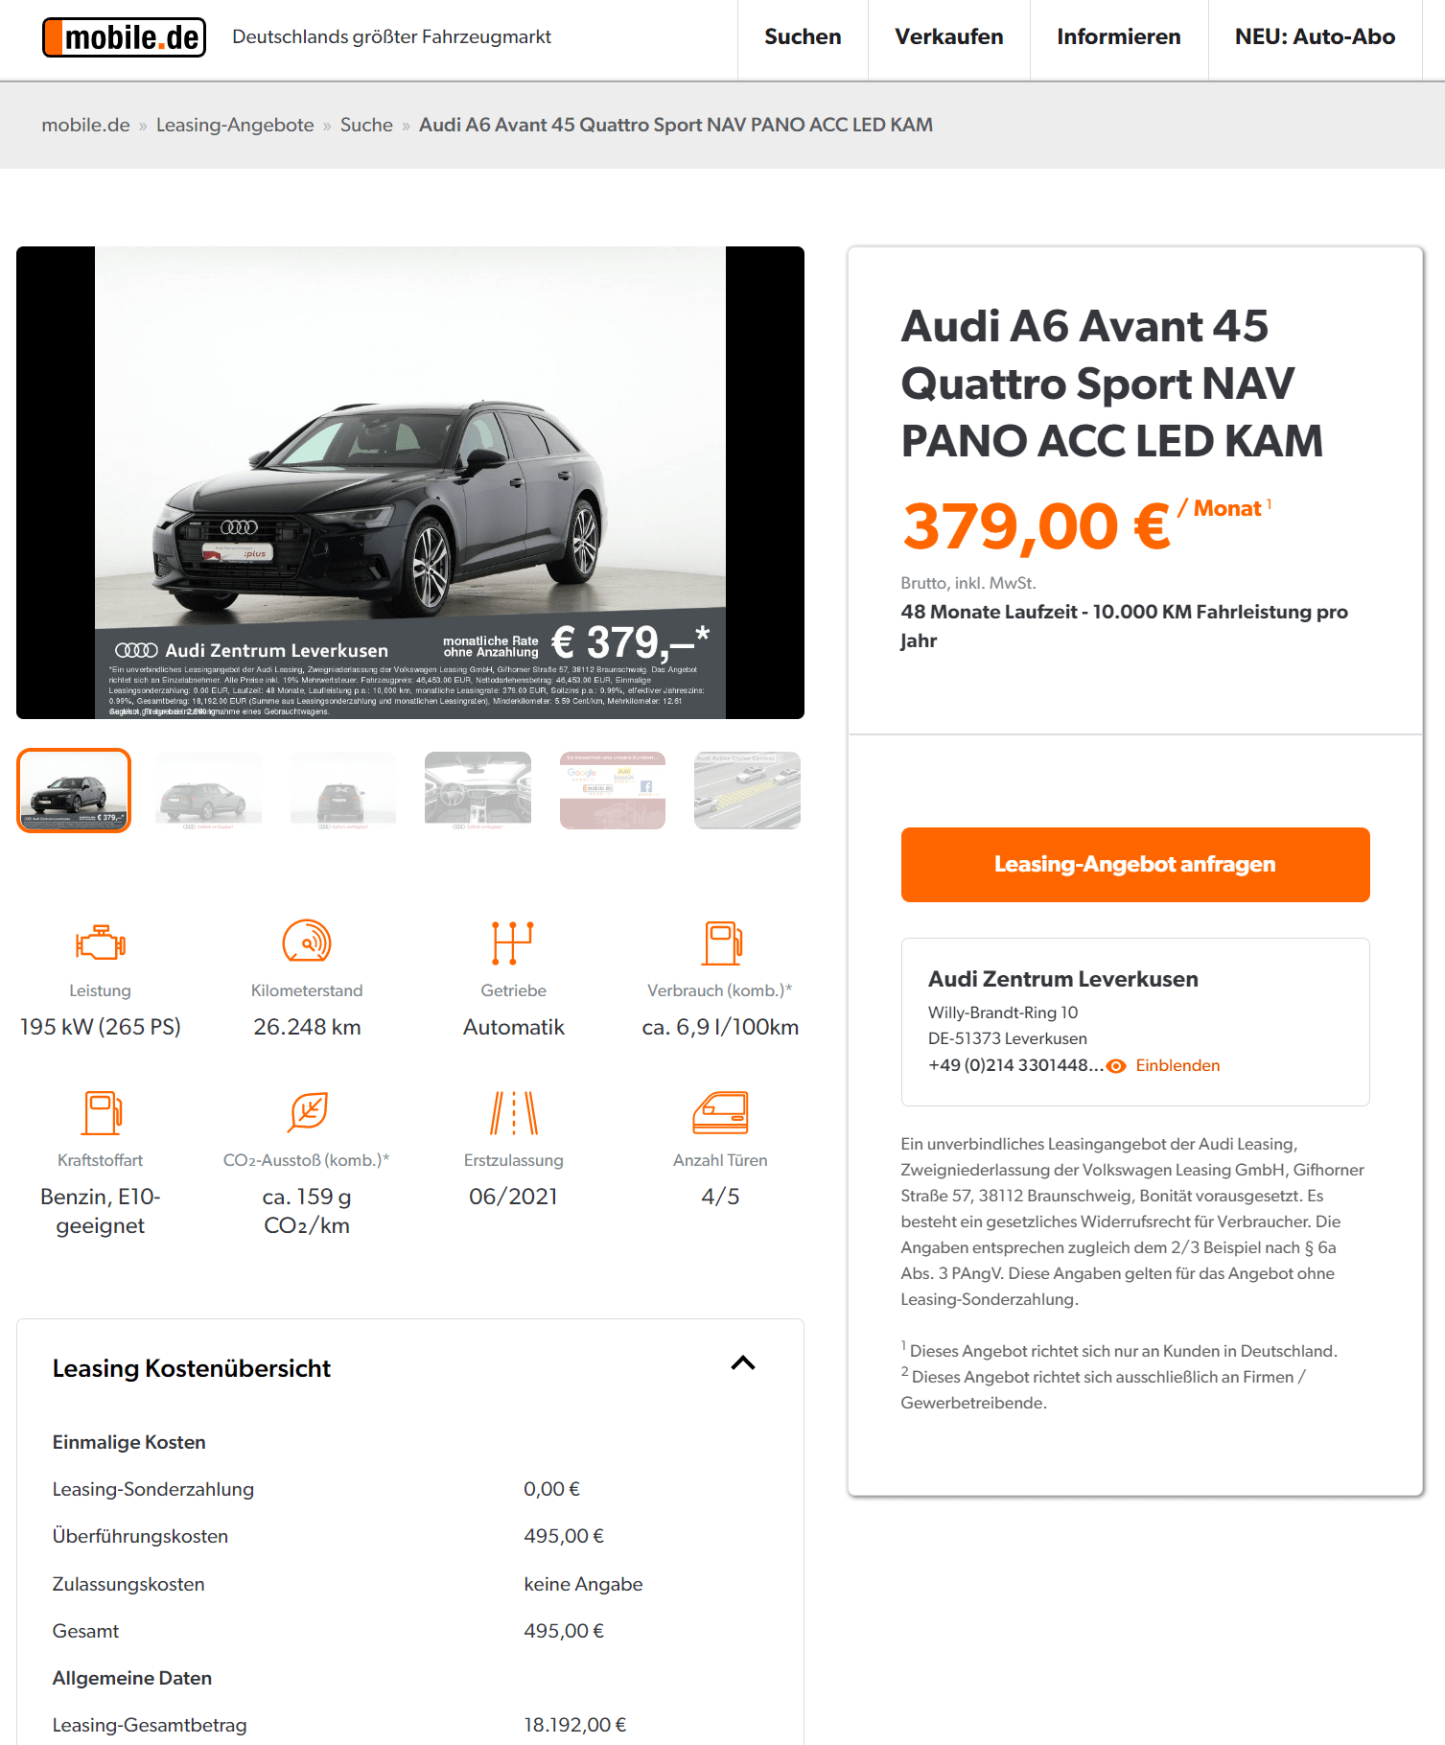
Task: Open the mobile.de logo homepage
Action: 125,37
